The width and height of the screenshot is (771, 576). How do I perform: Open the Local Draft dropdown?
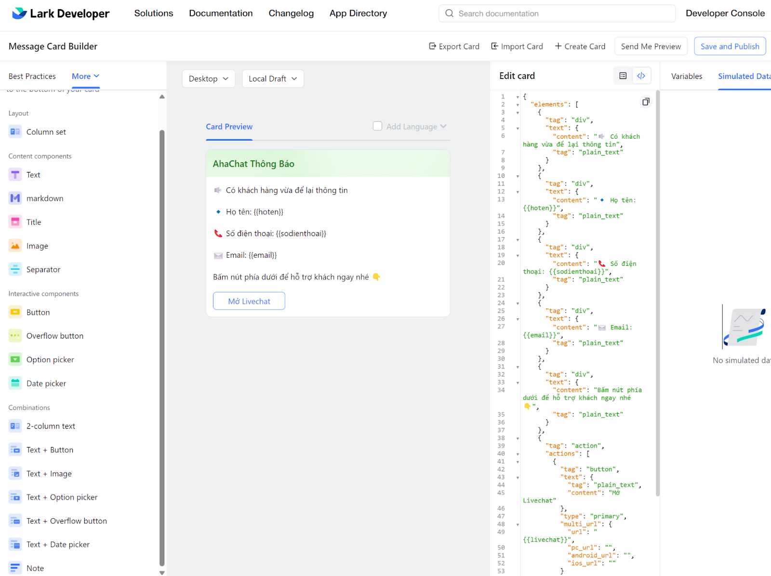point(273,79)
